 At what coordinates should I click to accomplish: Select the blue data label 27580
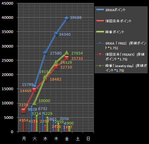(x=56, y=53)
